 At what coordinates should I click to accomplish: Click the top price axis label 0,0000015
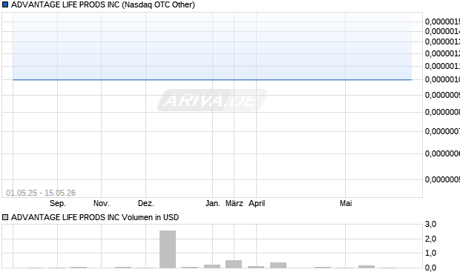pos(442,21)
